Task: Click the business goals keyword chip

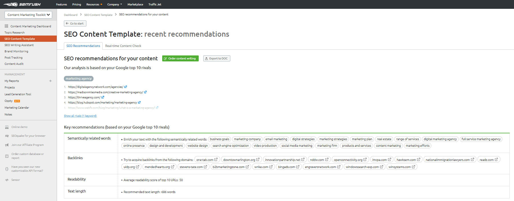Action: tap(220, 139)
